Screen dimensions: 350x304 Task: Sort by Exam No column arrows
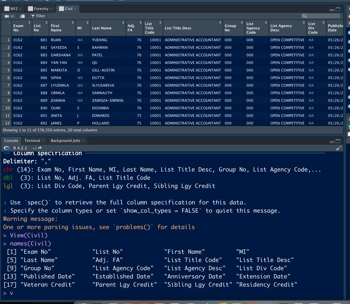tap(29, 22)
